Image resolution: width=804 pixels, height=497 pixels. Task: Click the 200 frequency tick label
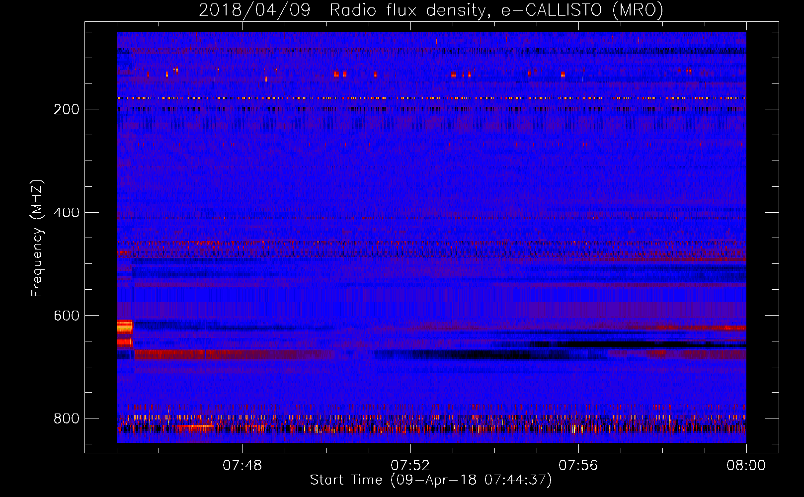pyautogui.click(x=67, y=109)
